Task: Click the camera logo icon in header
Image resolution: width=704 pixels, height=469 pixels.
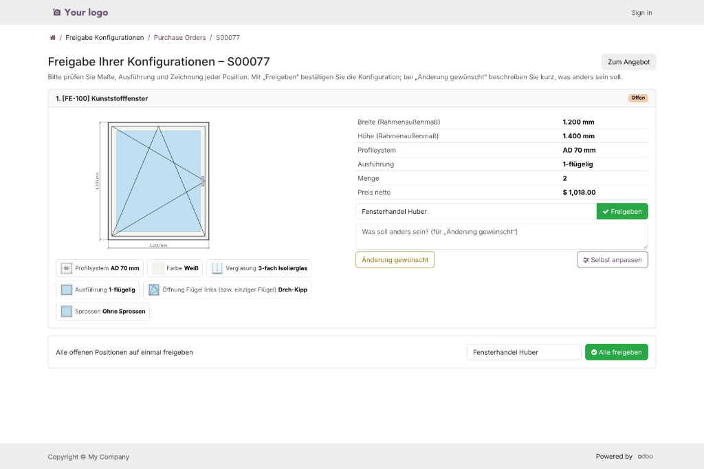Action: point(56,12)
